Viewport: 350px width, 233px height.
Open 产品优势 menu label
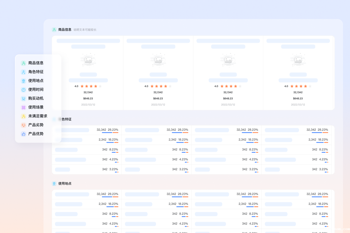click(36, 134)
